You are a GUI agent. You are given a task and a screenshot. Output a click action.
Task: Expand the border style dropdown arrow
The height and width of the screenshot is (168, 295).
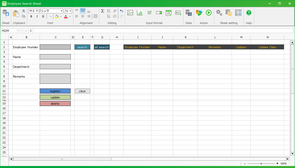51,16
